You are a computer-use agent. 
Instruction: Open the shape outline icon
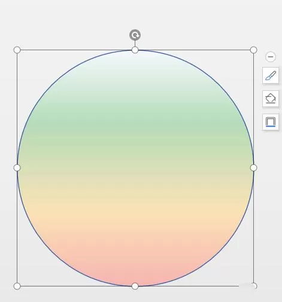click(271, 122)
